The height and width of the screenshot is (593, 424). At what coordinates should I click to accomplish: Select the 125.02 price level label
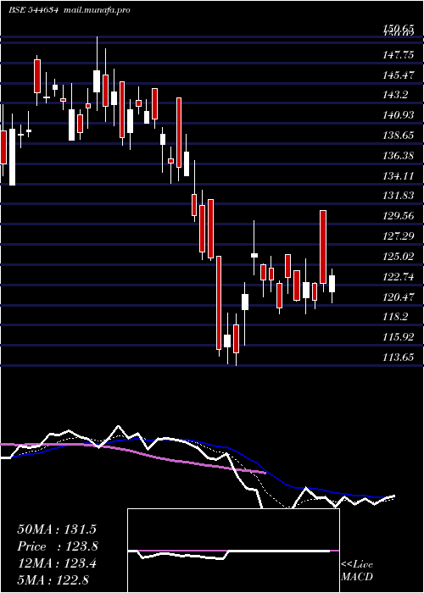click(x=399, y=257)
